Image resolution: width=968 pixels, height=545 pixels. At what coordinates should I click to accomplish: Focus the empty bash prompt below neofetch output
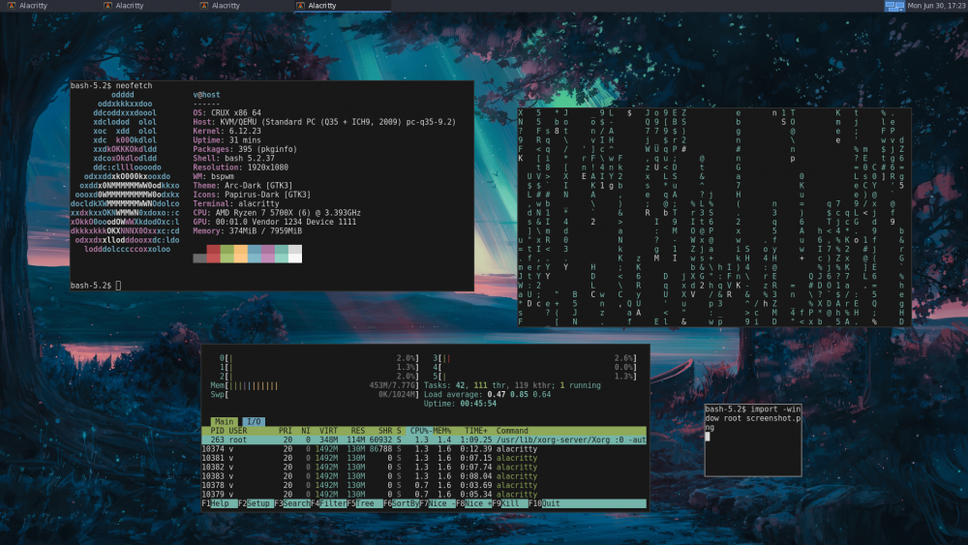pyautogui.click(x=96, y=286)
